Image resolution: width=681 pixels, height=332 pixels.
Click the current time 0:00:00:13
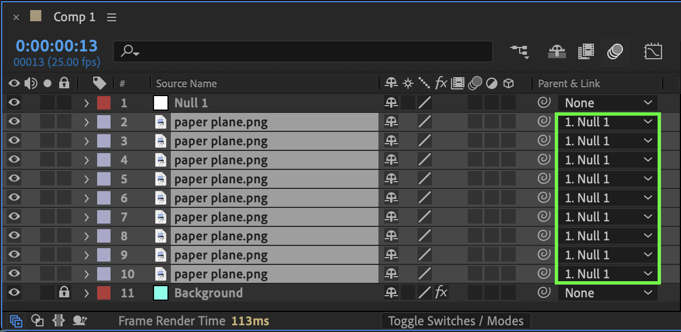(x=56, y=46)
